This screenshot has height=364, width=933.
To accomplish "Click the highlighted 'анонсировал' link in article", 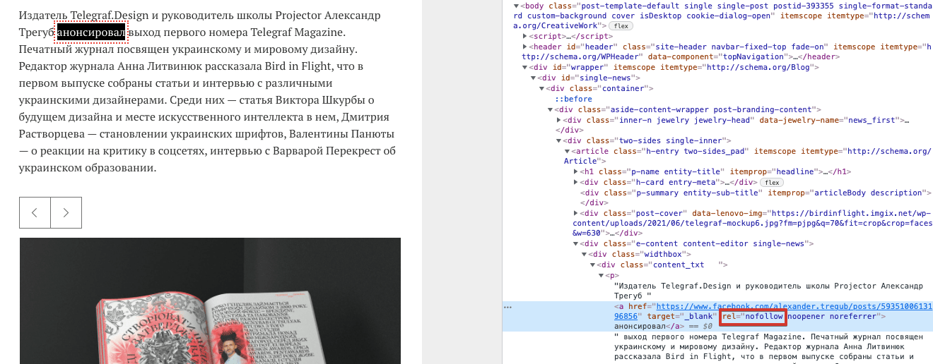I will pos(91,32).
